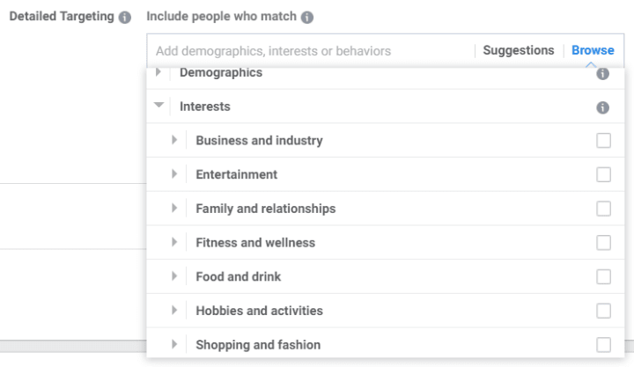Click info icon next to Detailed Targeting
This screenshot has height=367, width=634.
pyautogui.click(x=124, y=18)
